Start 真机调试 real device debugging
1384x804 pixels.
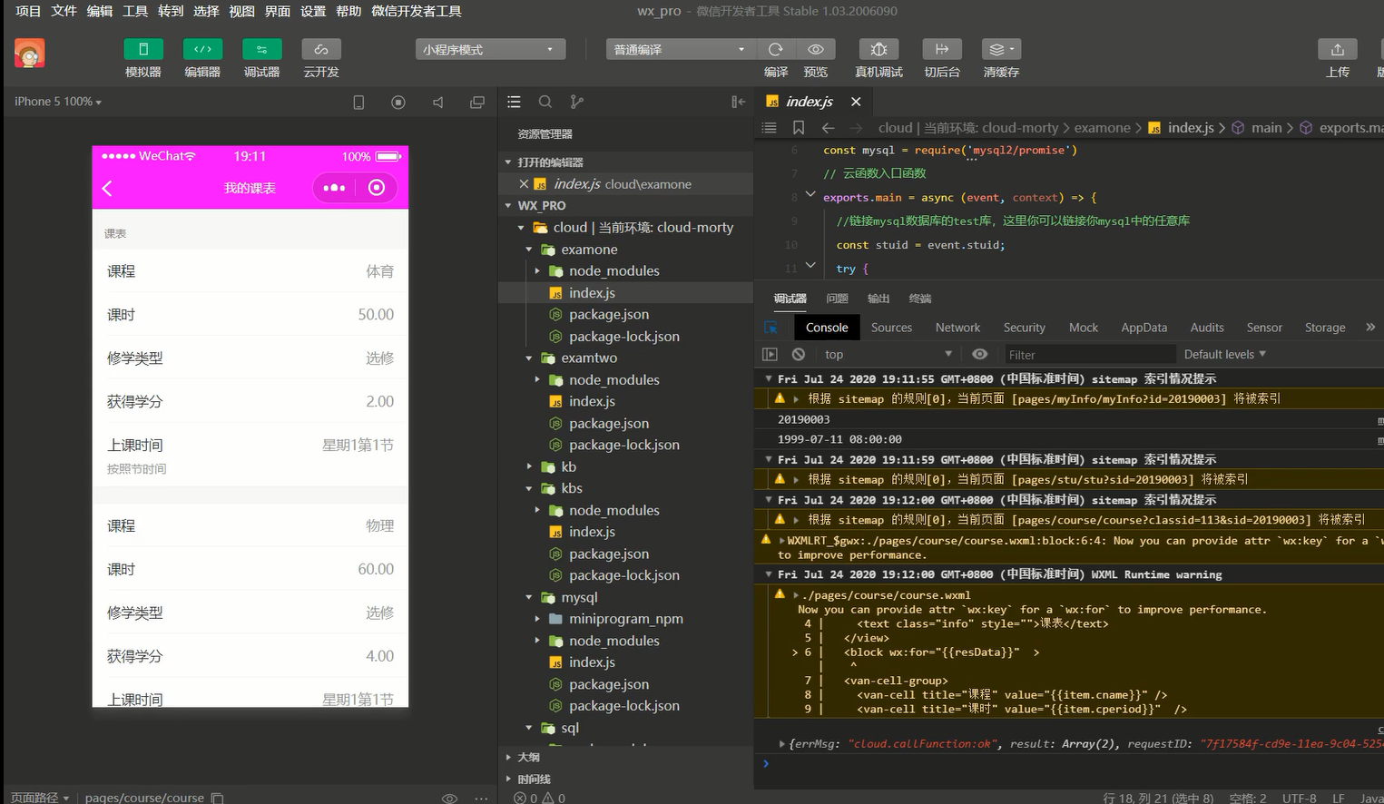tap(878, 50)
